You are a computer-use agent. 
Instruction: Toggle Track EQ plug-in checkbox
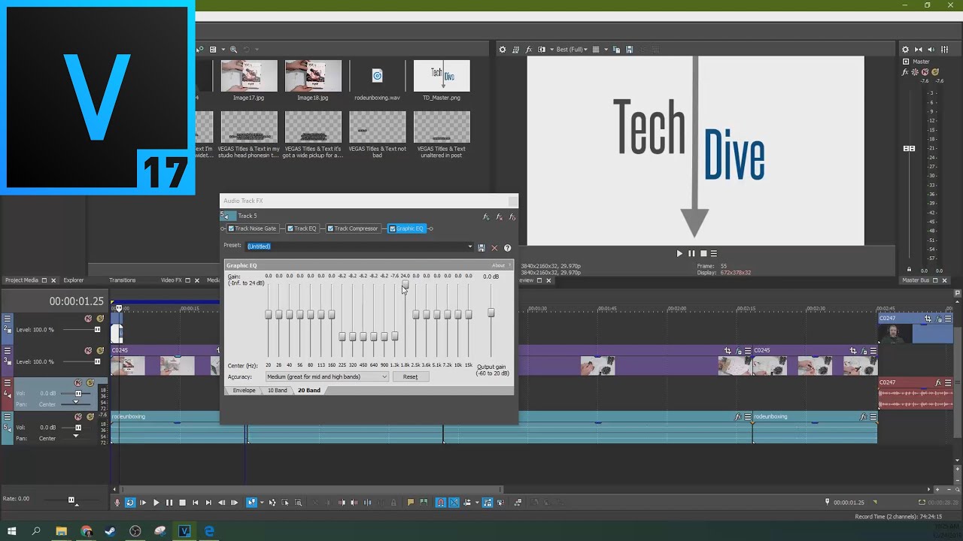coord(290,228)
